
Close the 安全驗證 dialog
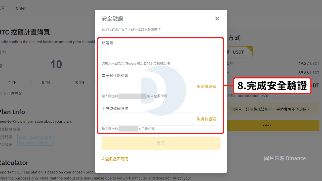coord(217,19)
